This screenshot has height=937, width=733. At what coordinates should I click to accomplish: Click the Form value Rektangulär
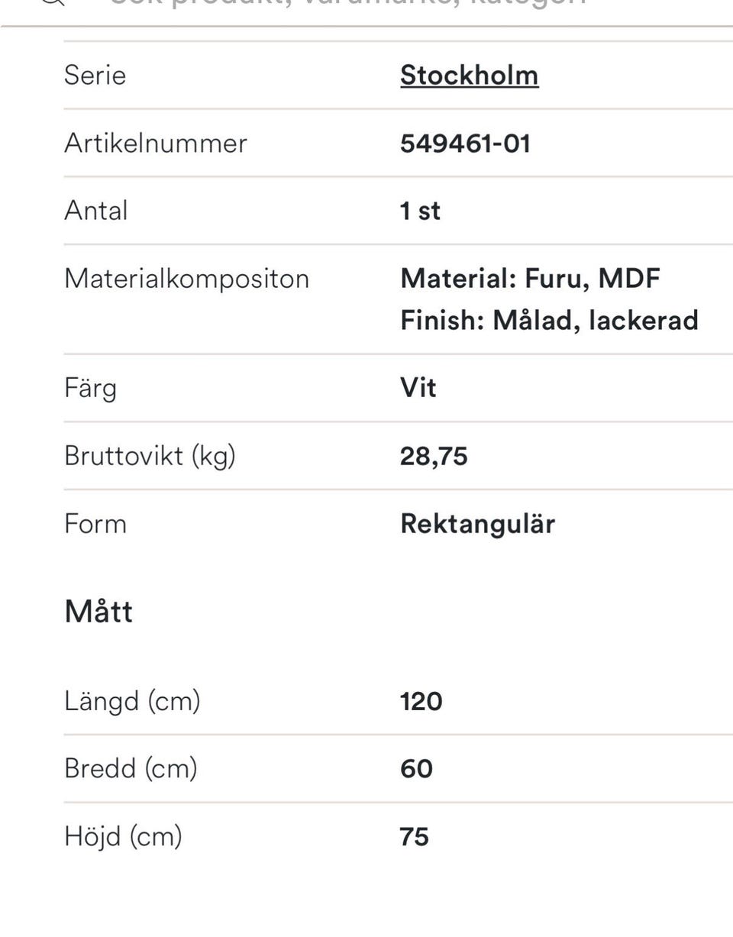point(477,524)
